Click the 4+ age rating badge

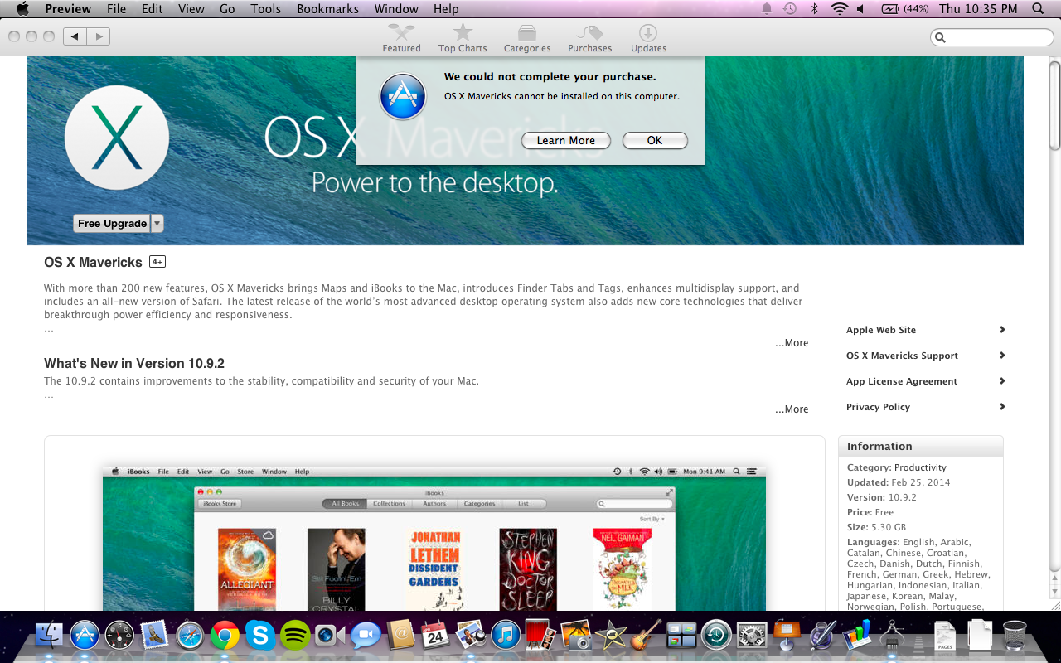pos(157,262)
